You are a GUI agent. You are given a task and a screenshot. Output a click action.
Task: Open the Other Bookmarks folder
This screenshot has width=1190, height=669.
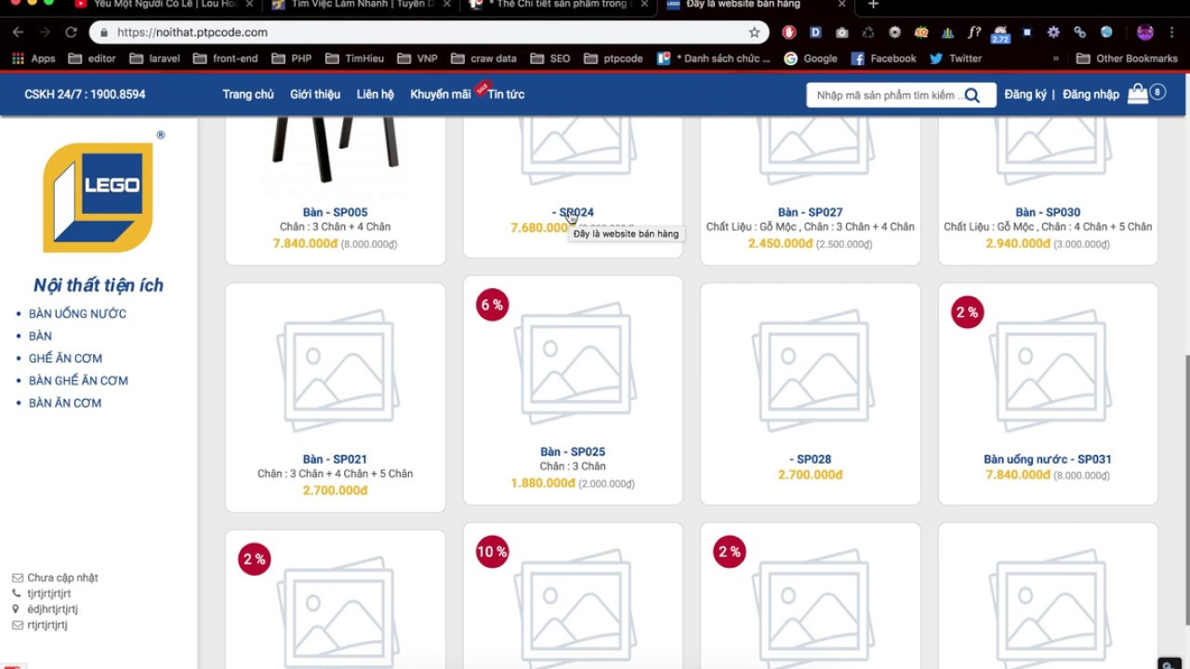pyautogui.click(x=1127, y=59)
